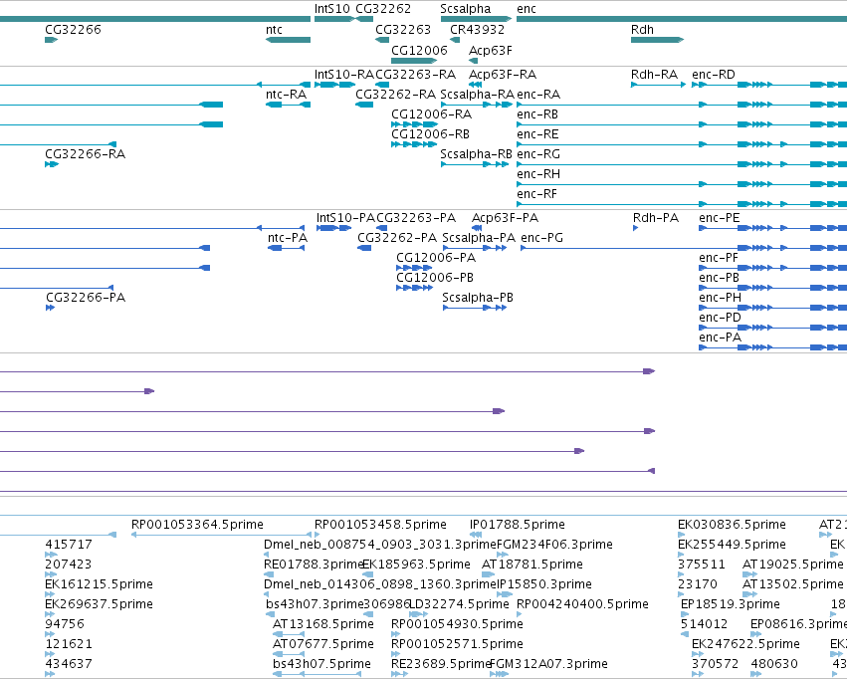This screenshot has width=847, height=679.
Task: Click the IP01788.5prime EST label
Action: 517,525
